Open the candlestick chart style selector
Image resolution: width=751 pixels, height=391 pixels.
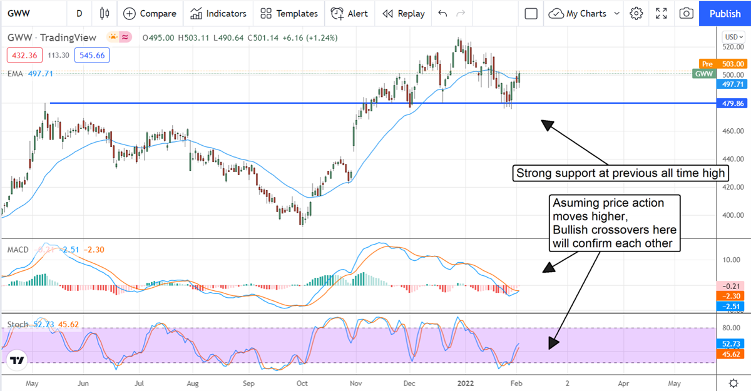click(104, 13)
